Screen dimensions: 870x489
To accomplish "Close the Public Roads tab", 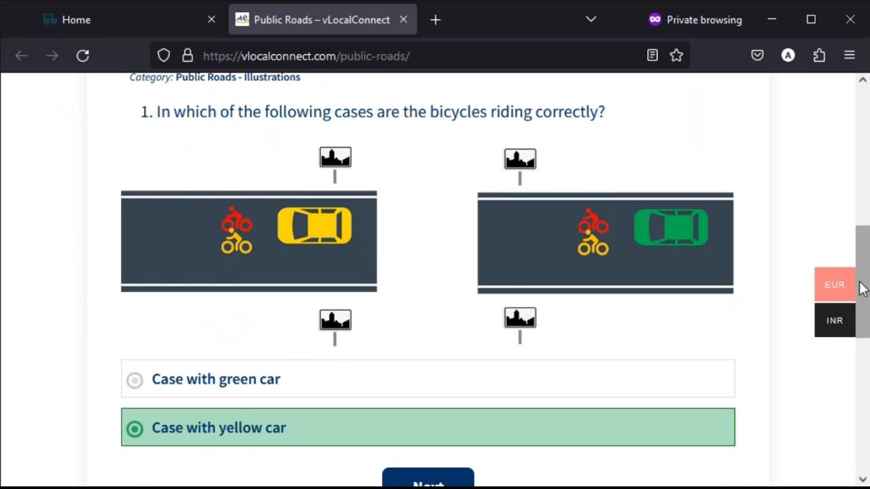I will [403, 20].
